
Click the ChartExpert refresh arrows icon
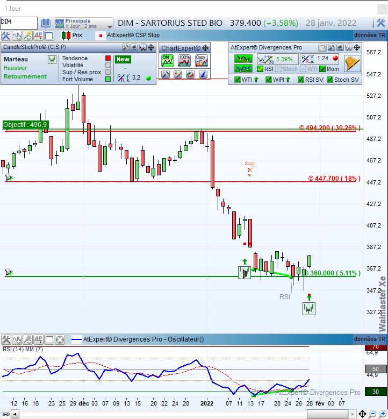tap(190, 74)
